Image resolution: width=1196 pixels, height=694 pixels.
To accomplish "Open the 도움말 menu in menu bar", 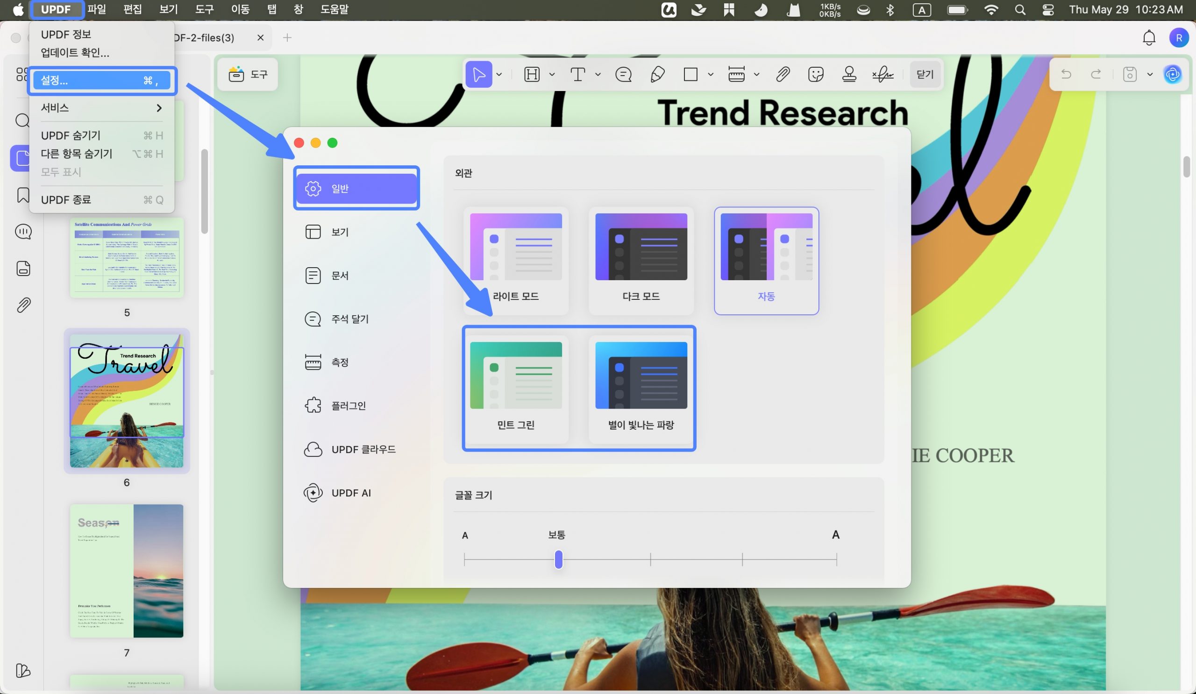I will tap(335, 9).
